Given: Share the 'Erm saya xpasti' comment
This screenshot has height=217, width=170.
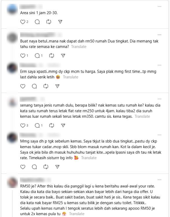Looking at the screenshot, I should 57,86.
